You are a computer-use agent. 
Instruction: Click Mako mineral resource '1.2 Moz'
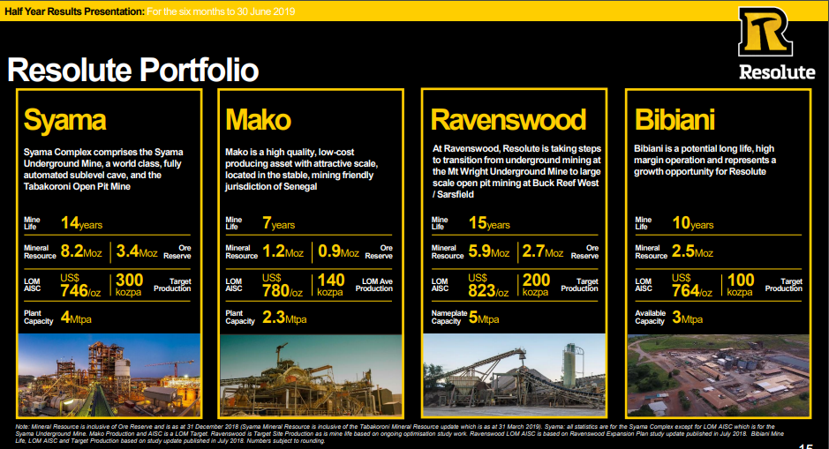pos(283,251)
